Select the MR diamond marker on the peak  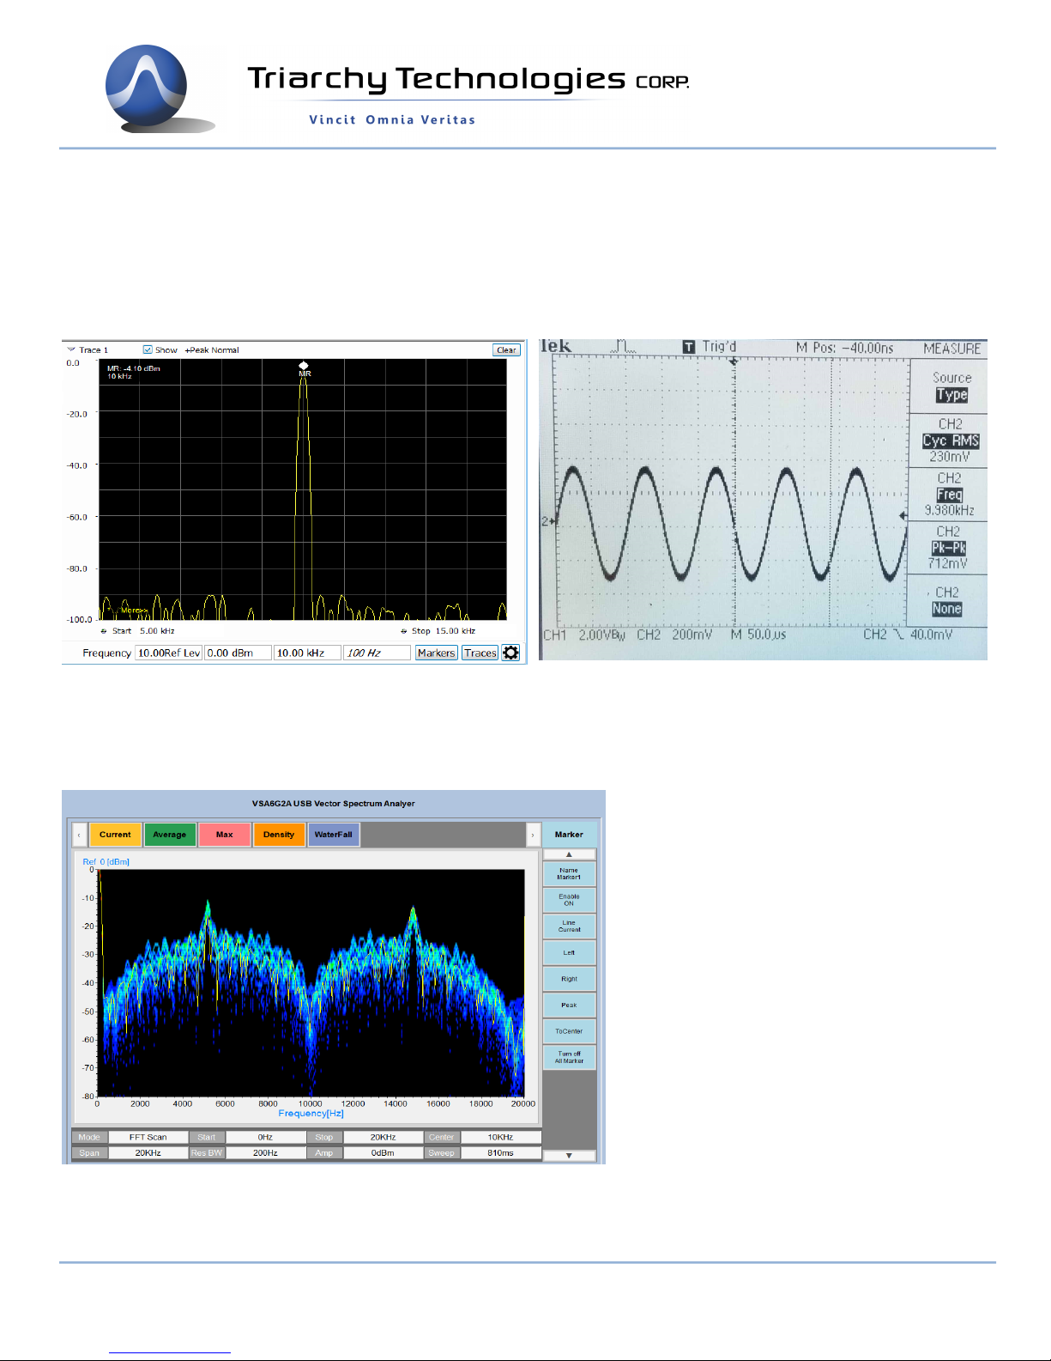303,366
